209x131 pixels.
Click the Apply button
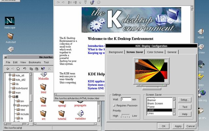[x=178, y=126]
